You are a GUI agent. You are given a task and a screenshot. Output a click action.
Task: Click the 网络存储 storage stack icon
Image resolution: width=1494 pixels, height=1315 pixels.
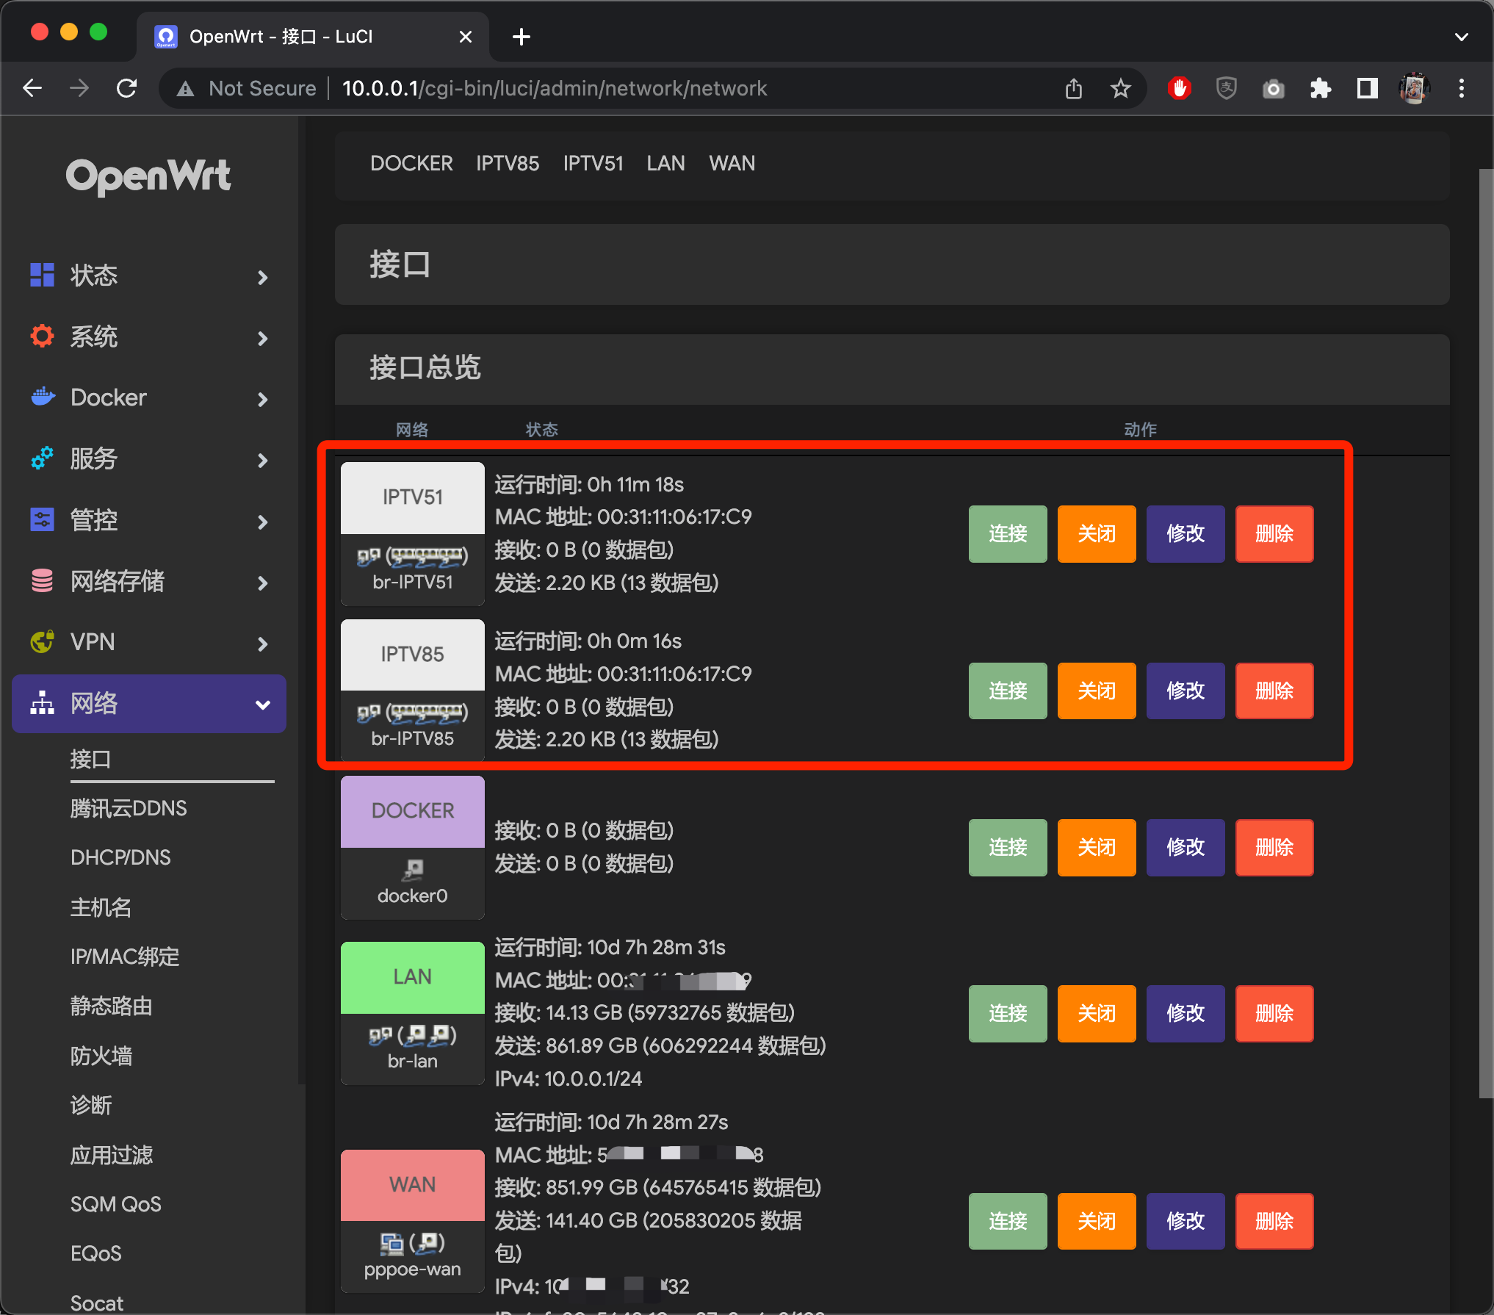[x=41, y=580]
